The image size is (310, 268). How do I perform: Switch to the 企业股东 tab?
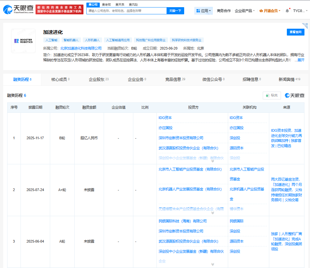point(98,79)
